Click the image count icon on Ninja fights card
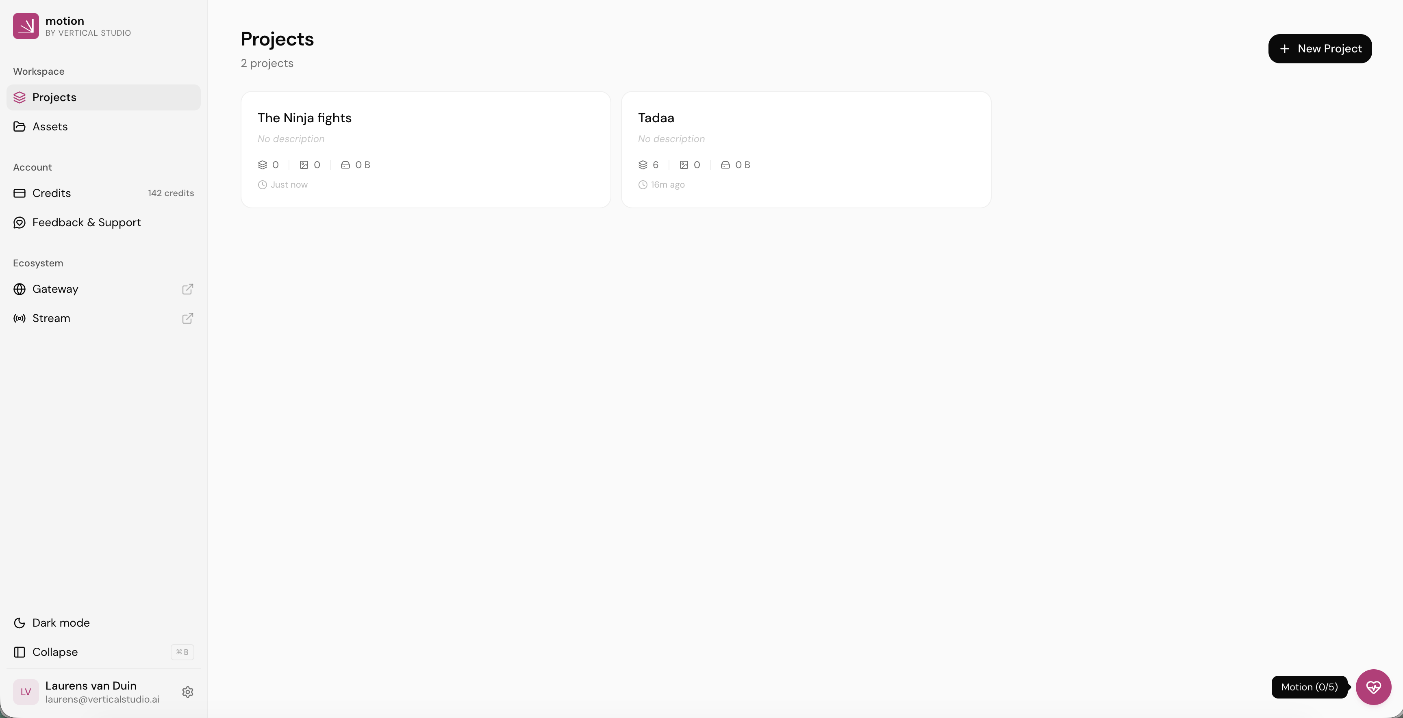Viewport: 1403px width, 718px height. [304, 165]
